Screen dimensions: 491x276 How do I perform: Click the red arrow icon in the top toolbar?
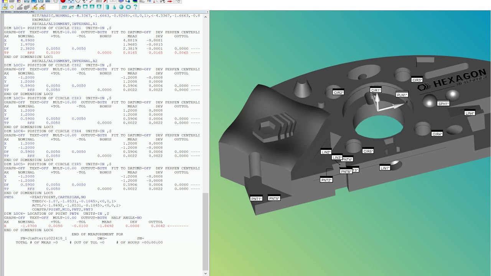point(170,1)
